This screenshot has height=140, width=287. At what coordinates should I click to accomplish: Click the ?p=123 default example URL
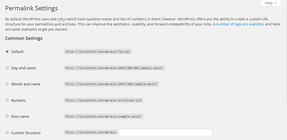pos(98,52)
